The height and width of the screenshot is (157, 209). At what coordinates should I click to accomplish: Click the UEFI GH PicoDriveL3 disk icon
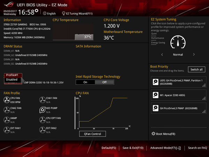(x=156, y=82)
